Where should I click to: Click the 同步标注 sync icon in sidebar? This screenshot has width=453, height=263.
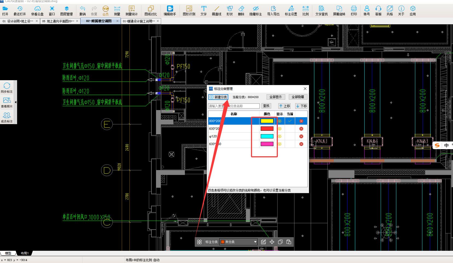pos(7,88)
